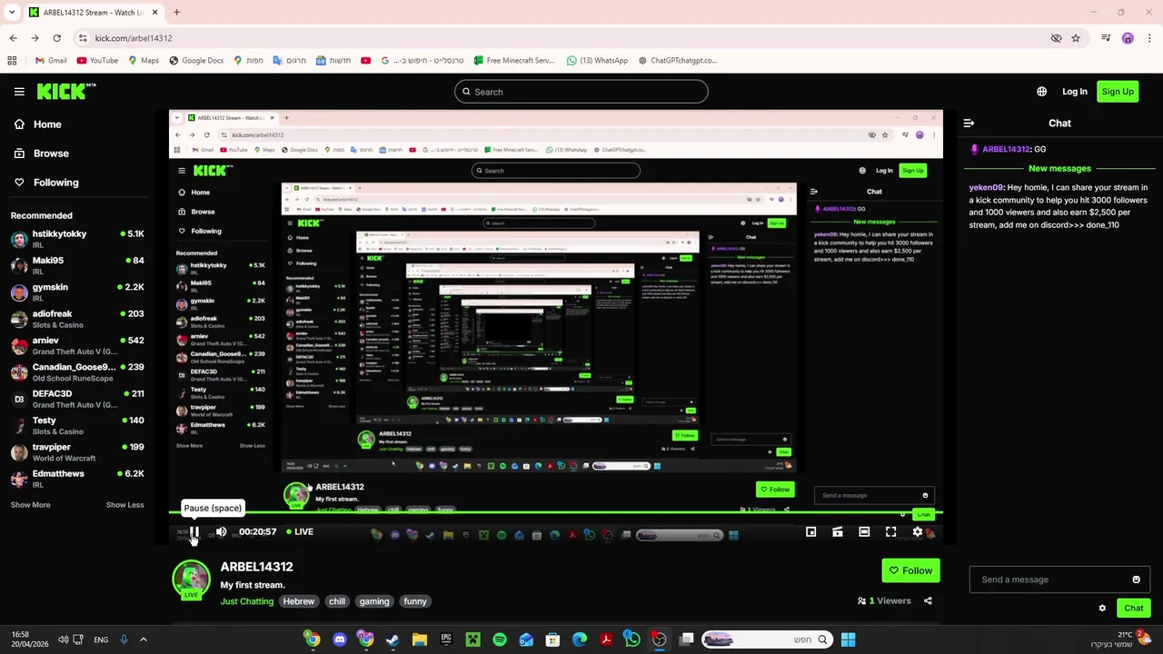
Task: Open gymskin recommended channel
Action: pos(77,292)
